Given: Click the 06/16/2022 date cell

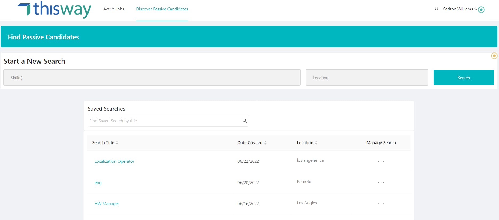Looking at the screenshot, I should [x=248, y=204].
